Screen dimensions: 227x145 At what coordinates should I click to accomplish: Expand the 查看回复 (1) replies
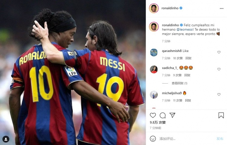179,83
